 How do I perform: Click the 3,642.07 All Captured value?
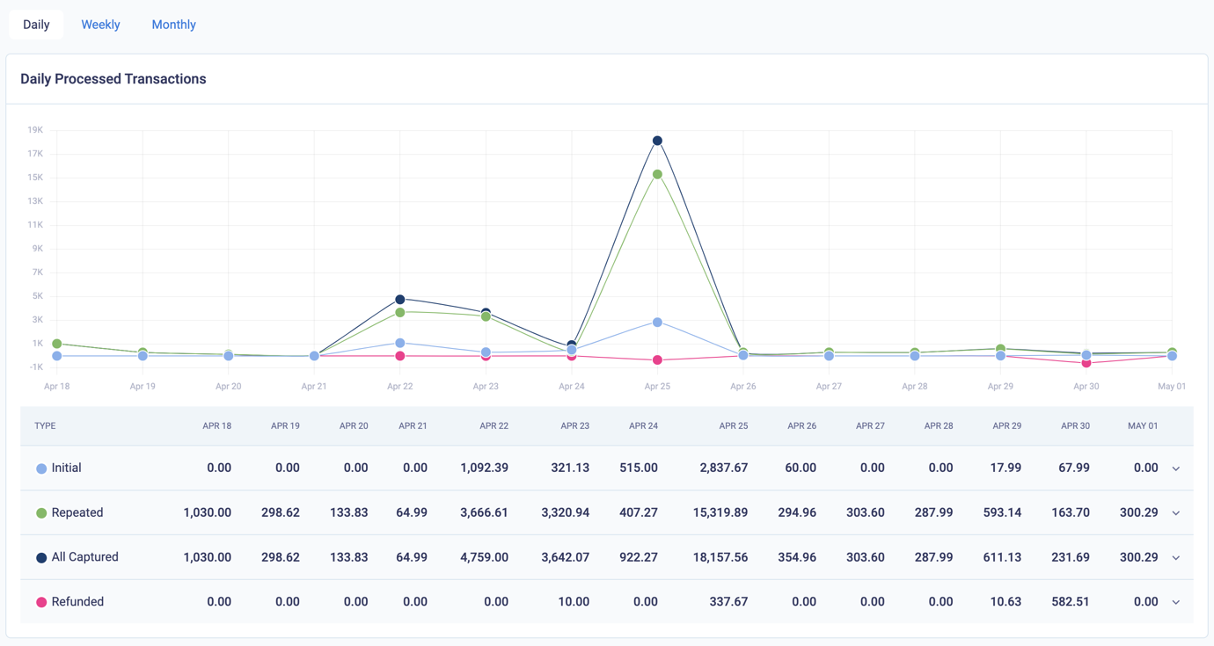pos(565,557)
